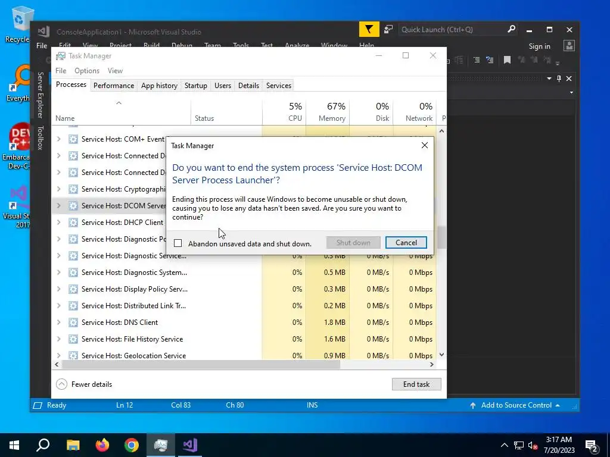Open the Toolbox side tab
This screenshot has height=457, width=610.
[x=40, y=137]
